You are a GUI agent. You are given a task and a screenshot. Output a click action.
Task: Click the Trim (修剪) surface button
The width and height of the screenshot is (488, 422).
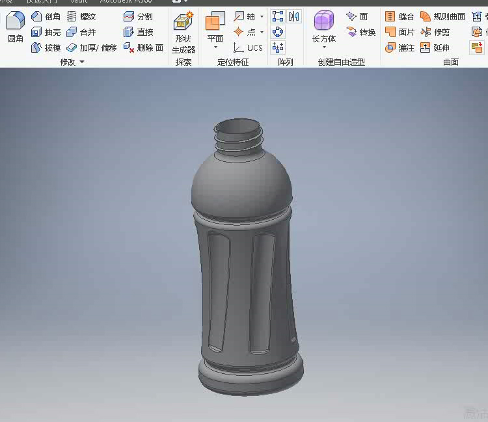point(435,33)
